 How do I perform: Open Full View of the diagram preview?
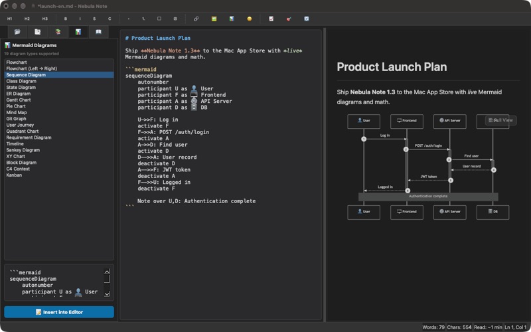click(501, 120)
